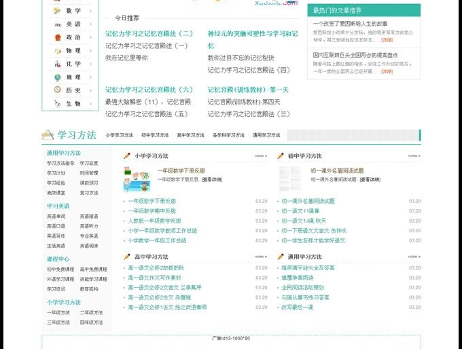Click 复习方法 in the sidebar
Viewport: 462px width, 349px height.
coord(89,193)
